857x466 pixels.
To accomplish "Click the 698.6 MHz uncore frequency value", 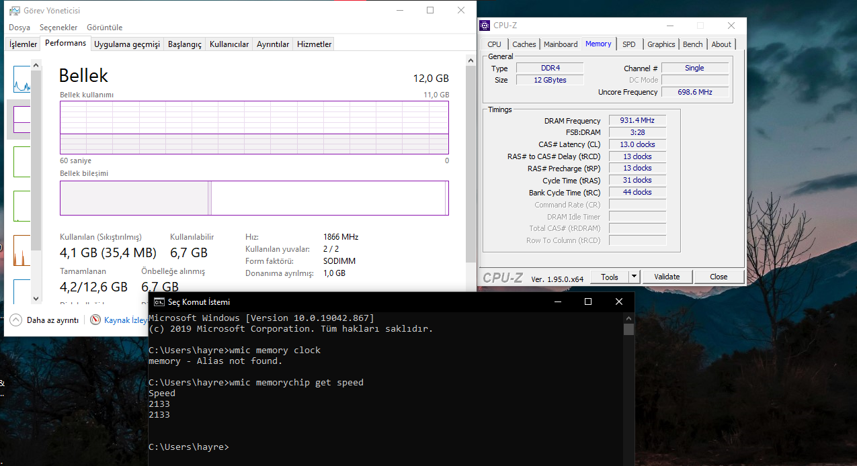I will click(695, 92).
